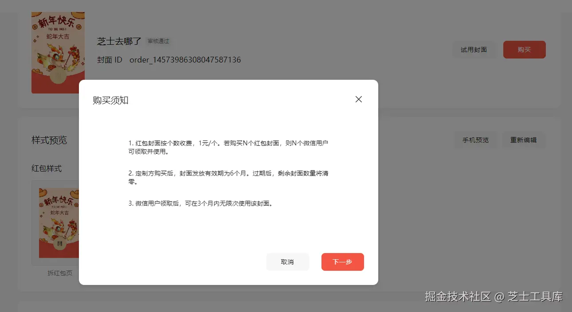Click the 红包样式 subsection label

[x=46, y=168]
